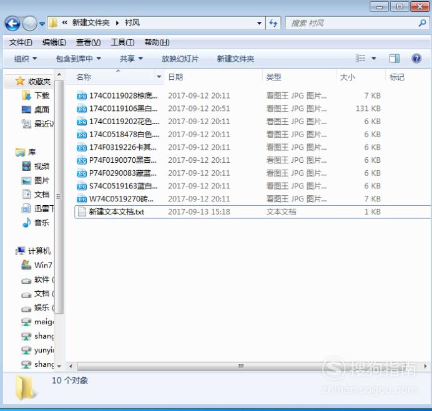Open the 工具(T) menu
The width and height of the screenshot is (432, 411).
122,42
